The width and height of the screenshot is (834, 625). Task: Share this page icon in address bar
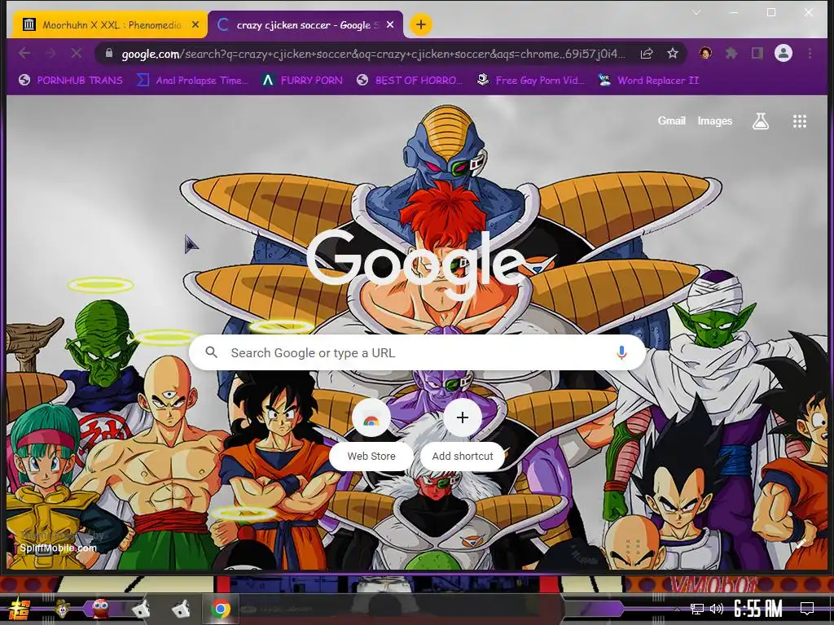pyautogui.click(x=647, y=53)
